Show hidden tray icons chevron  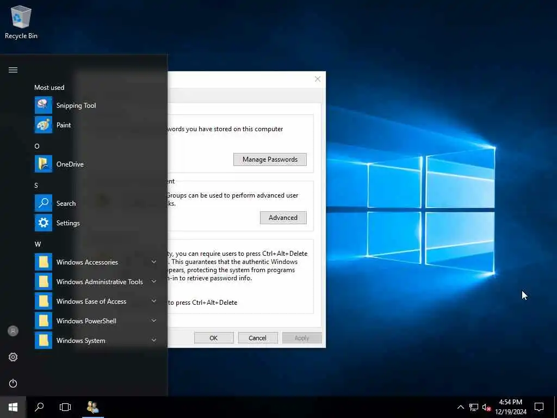pyautogui.click(x=460, y=407)
